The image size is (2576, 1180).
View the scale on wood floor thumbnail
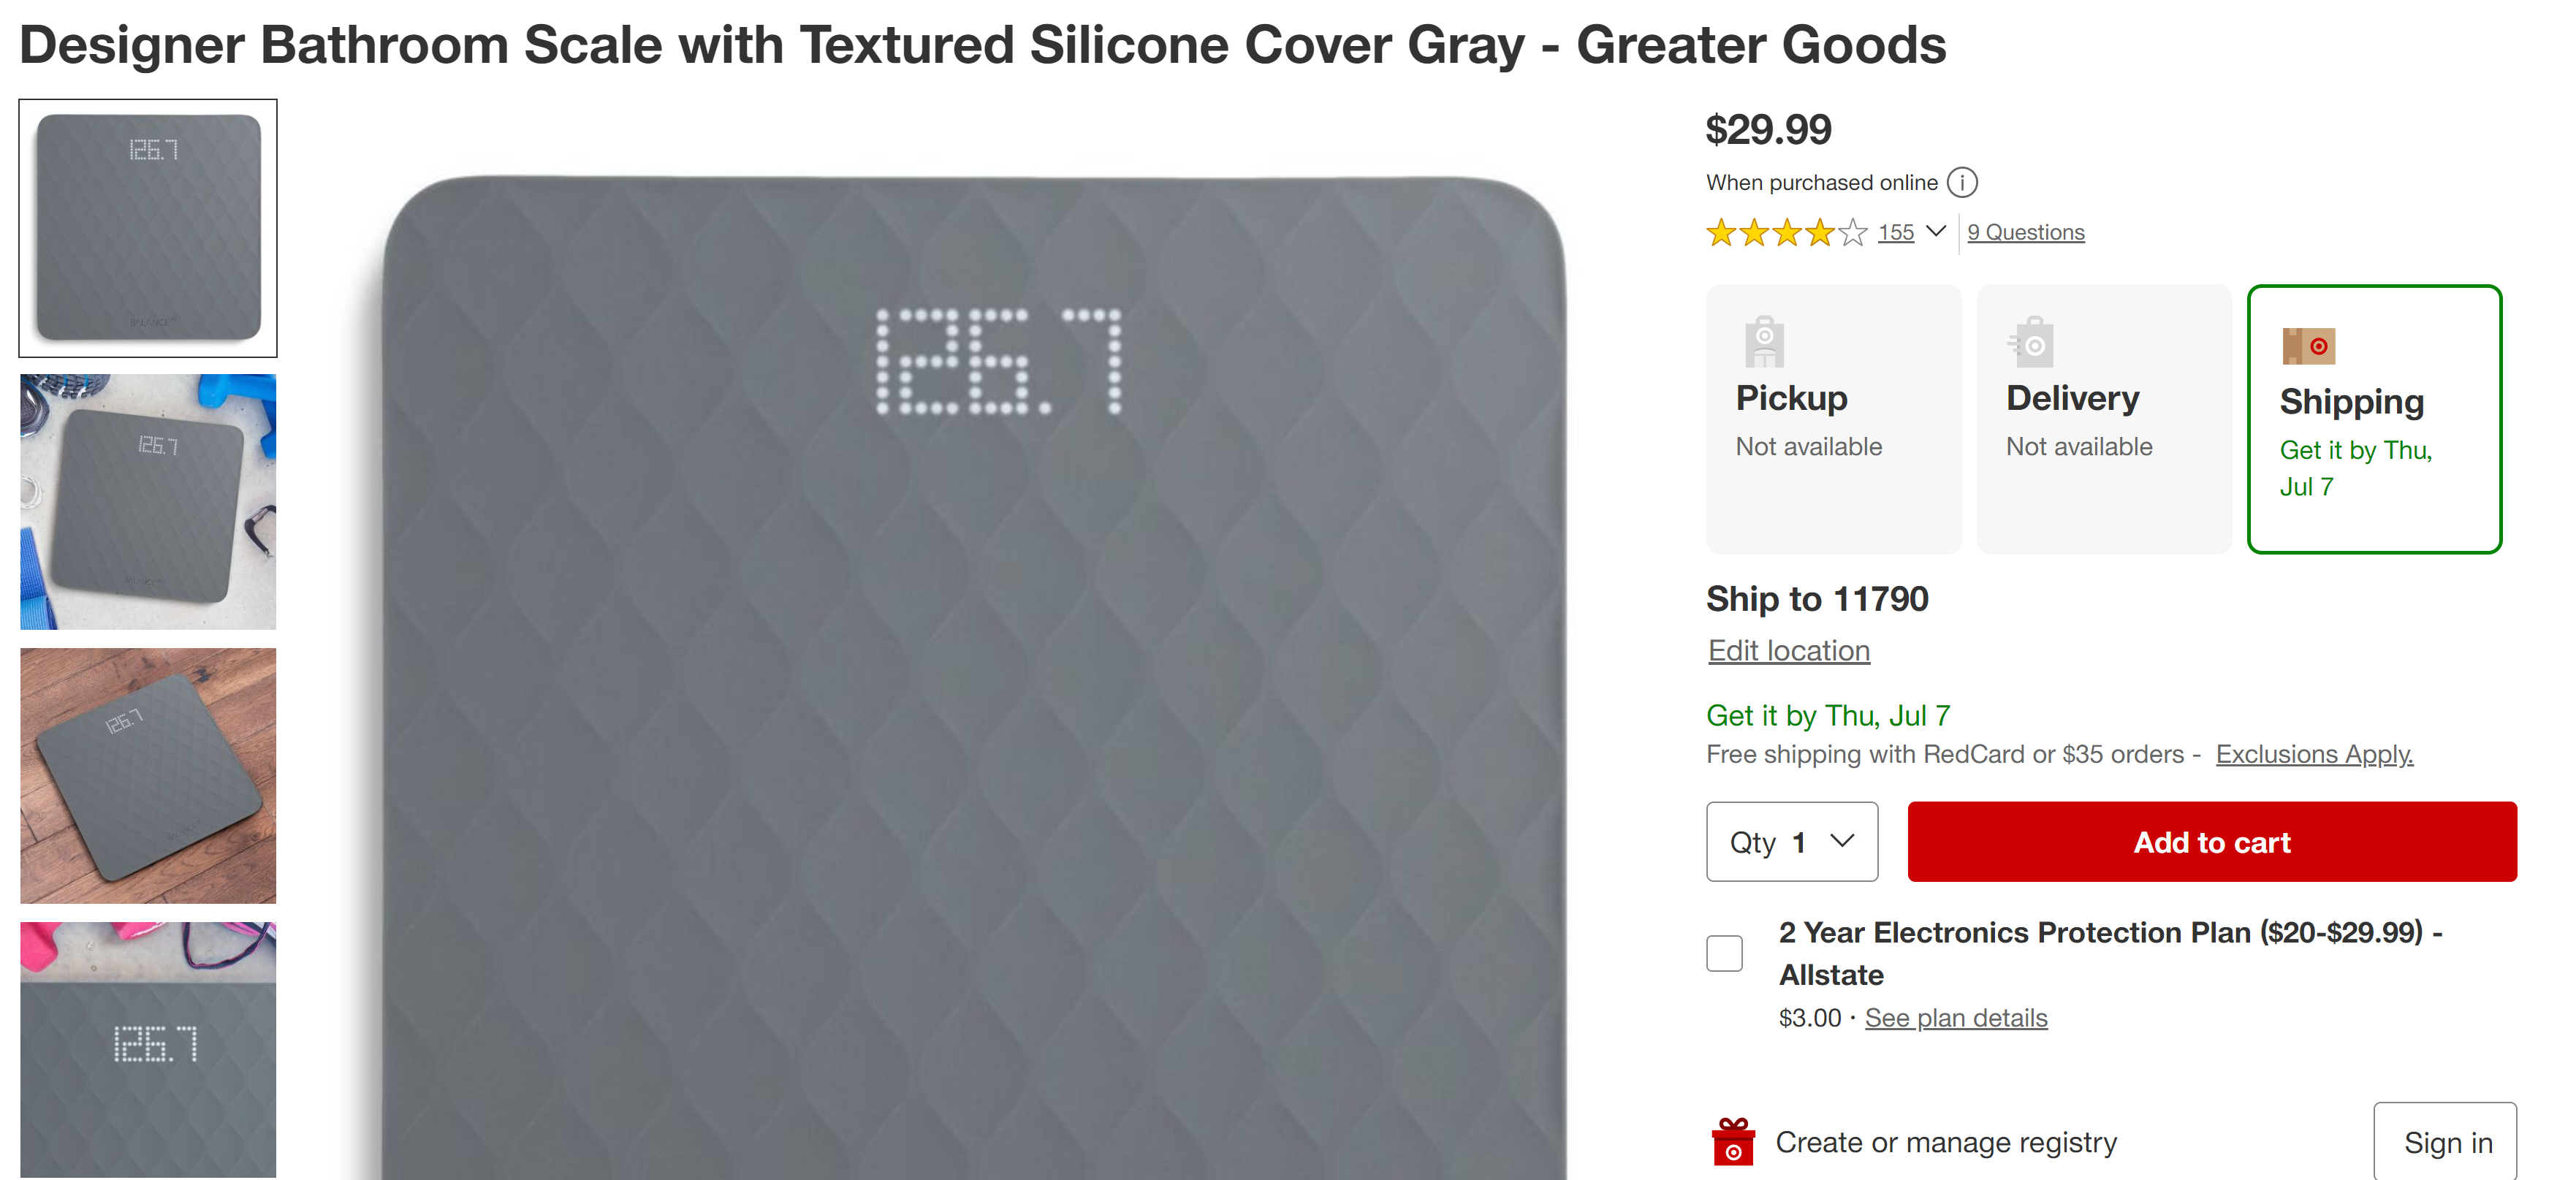[148, 775]
